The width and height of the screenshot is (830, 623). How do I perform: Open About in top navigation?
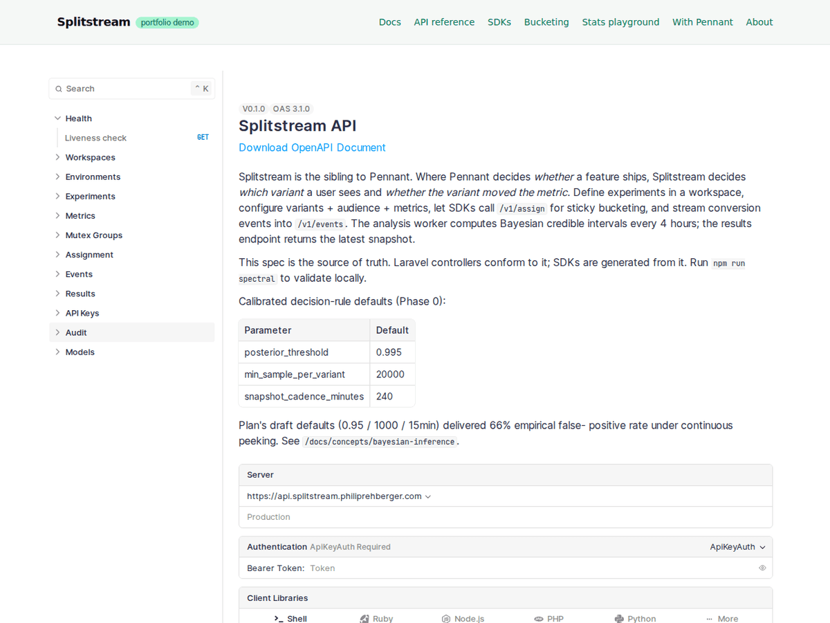(759, 22)
